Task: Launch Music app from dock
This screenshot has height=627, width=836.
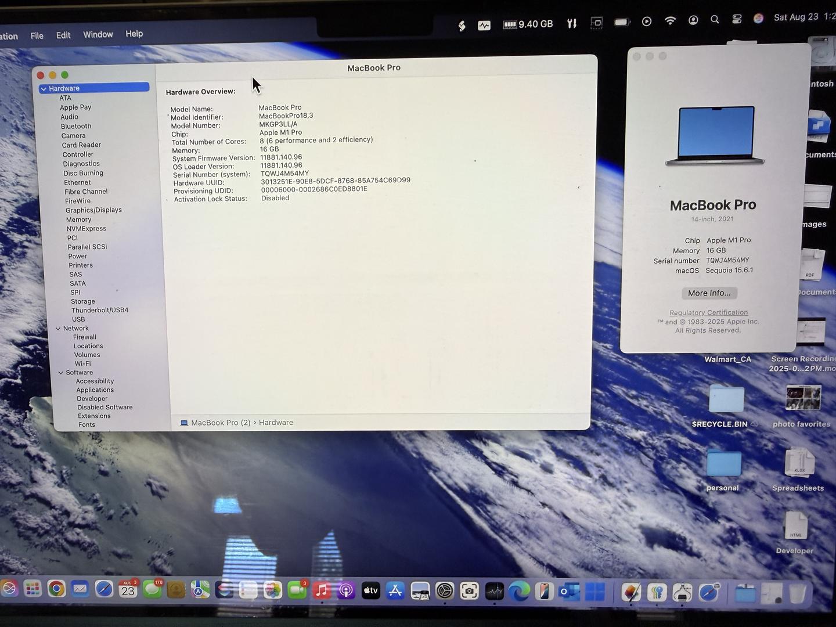Action: [x=321, y=591]
